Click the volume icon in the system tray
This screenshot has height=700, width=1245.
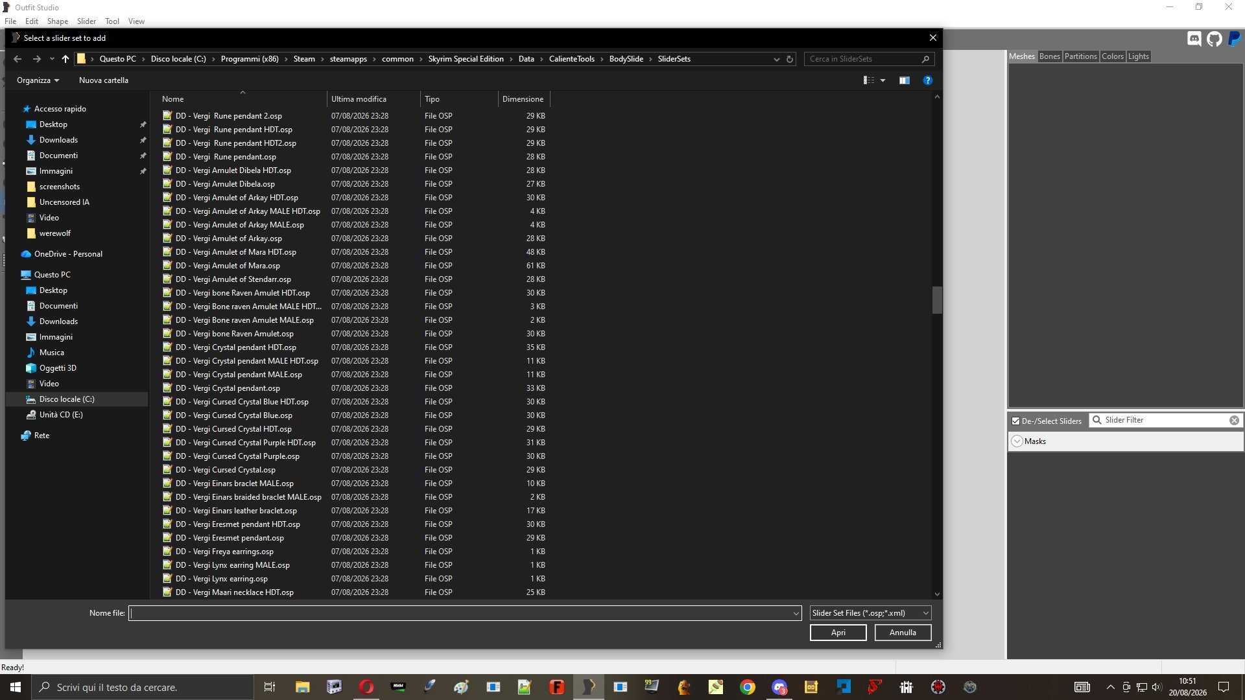[1157, 687]
